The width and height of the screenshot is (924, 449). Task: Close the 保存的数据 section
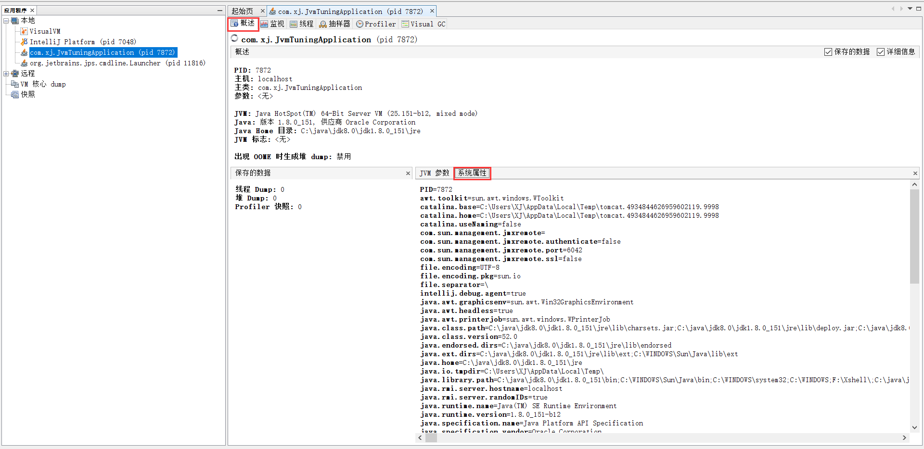click(408, 173)
